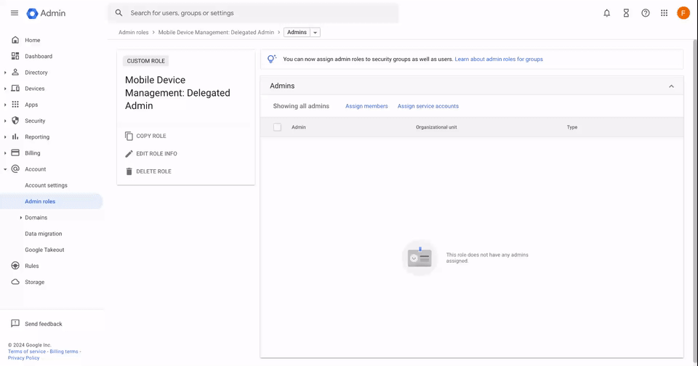Viewport: 698px width, 366px height.
Task: Click the Apps grid icon in sidebar
Action: click(x=15, y=105)
